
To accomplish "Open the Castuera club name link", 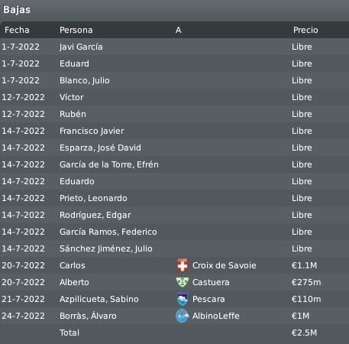I will tap(211, 282).
